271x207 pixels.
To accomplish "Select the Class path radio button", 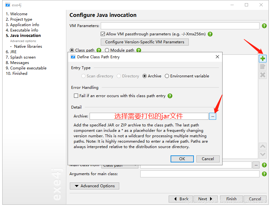I will click(x=72, y=50).
